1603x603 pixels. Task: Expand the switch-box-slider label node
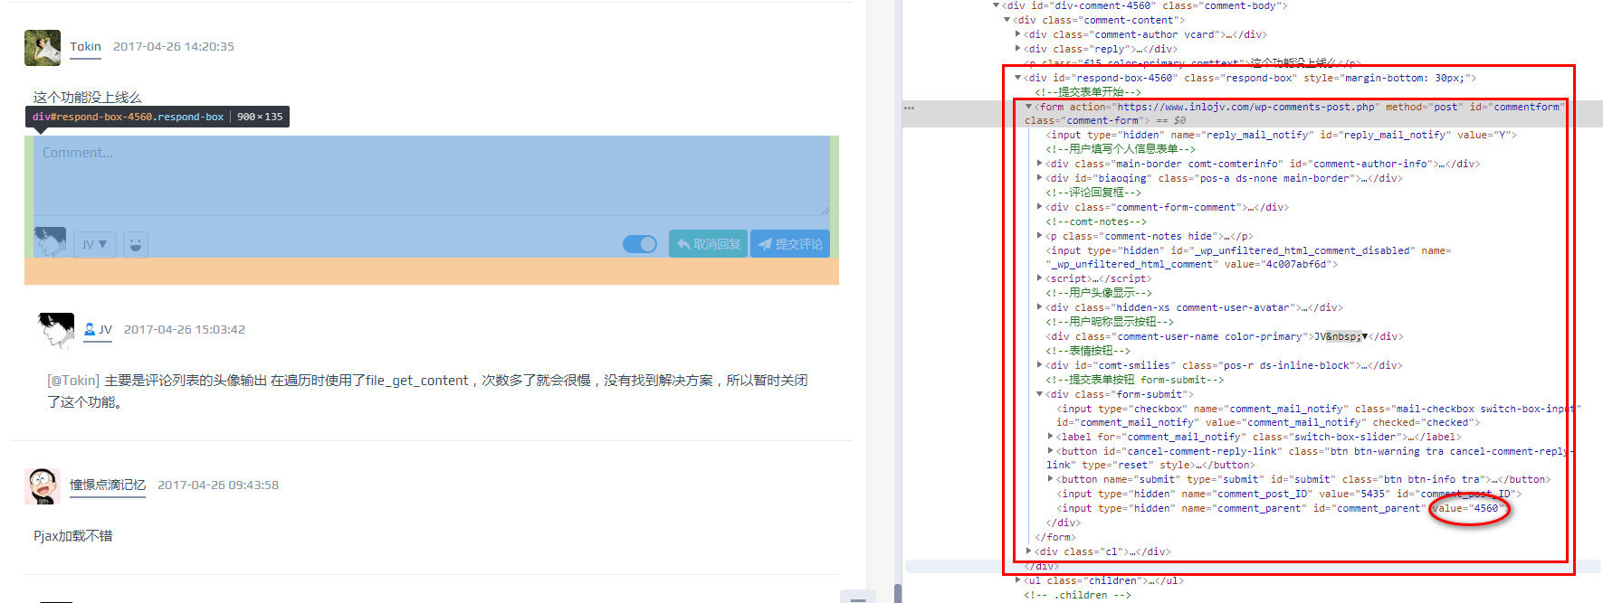(1051, 437)
